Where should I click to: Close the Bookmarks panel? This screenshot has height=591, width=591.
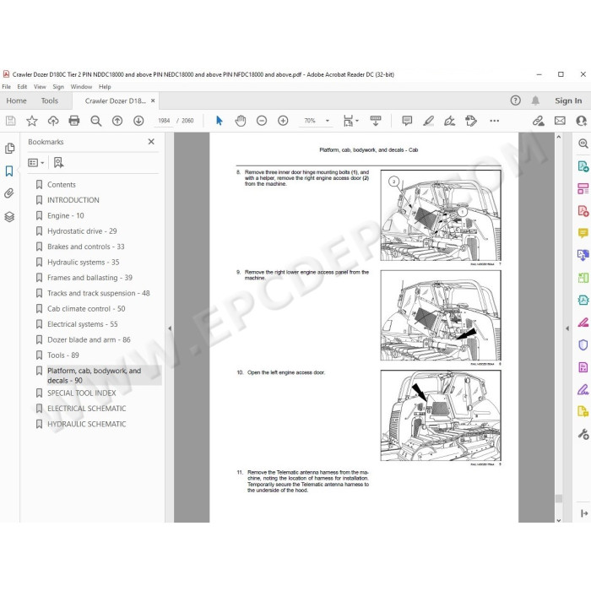click(151, 142)
